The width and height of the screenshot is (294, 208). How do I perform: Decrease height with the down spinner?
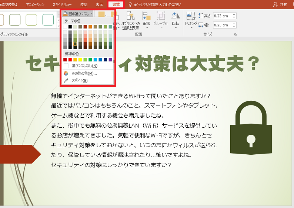pyautogui.click(x=234, y=17)
